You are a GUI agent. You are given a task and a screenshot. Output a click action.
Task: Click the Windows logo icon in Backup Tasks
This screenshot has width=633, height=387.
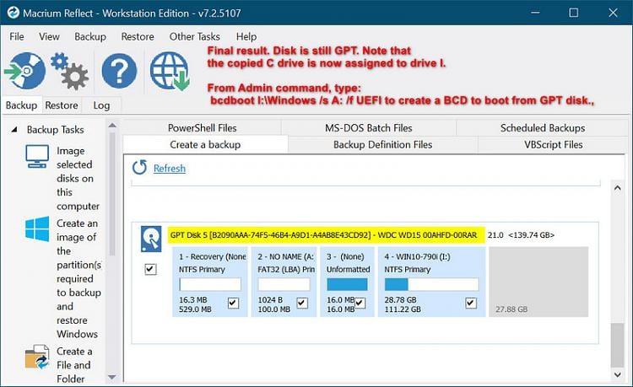[37, 229]
